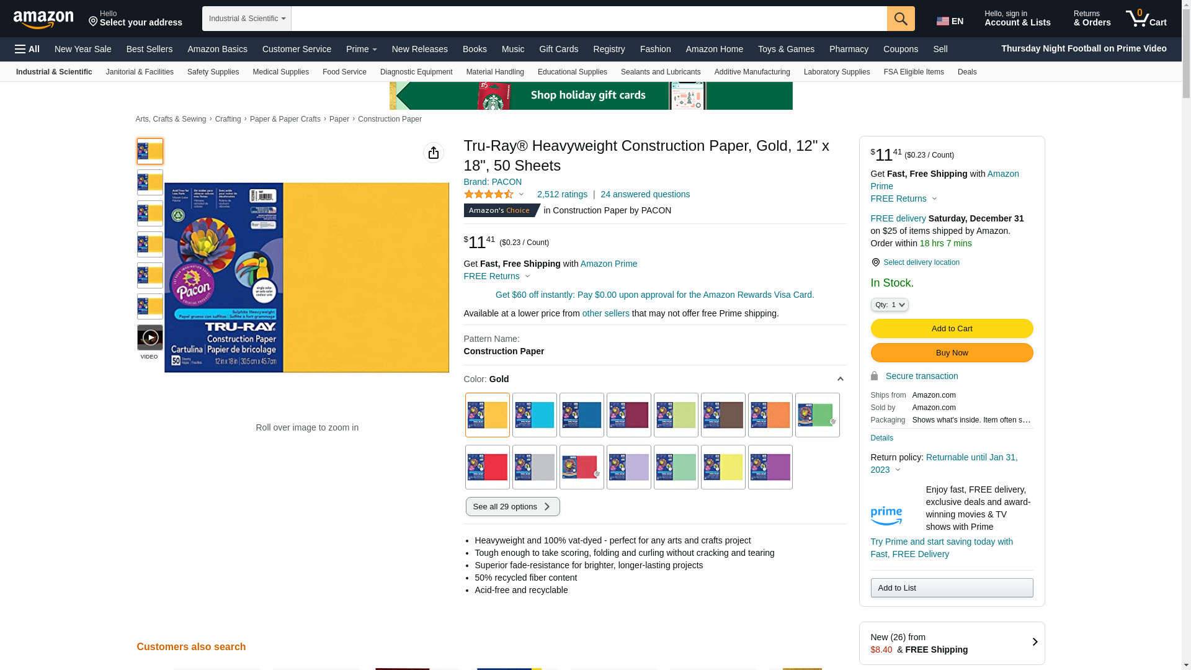
Task: Click the Add to Cart button
Action: (951, 329)
